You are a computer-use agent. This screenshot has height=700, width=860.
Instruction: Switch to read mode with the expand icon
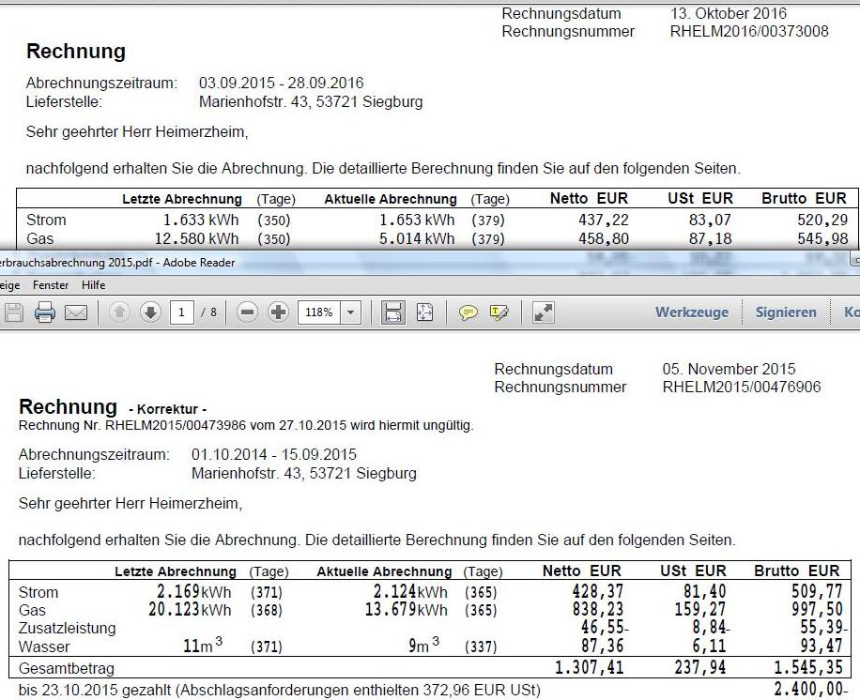tap(544, 312)
